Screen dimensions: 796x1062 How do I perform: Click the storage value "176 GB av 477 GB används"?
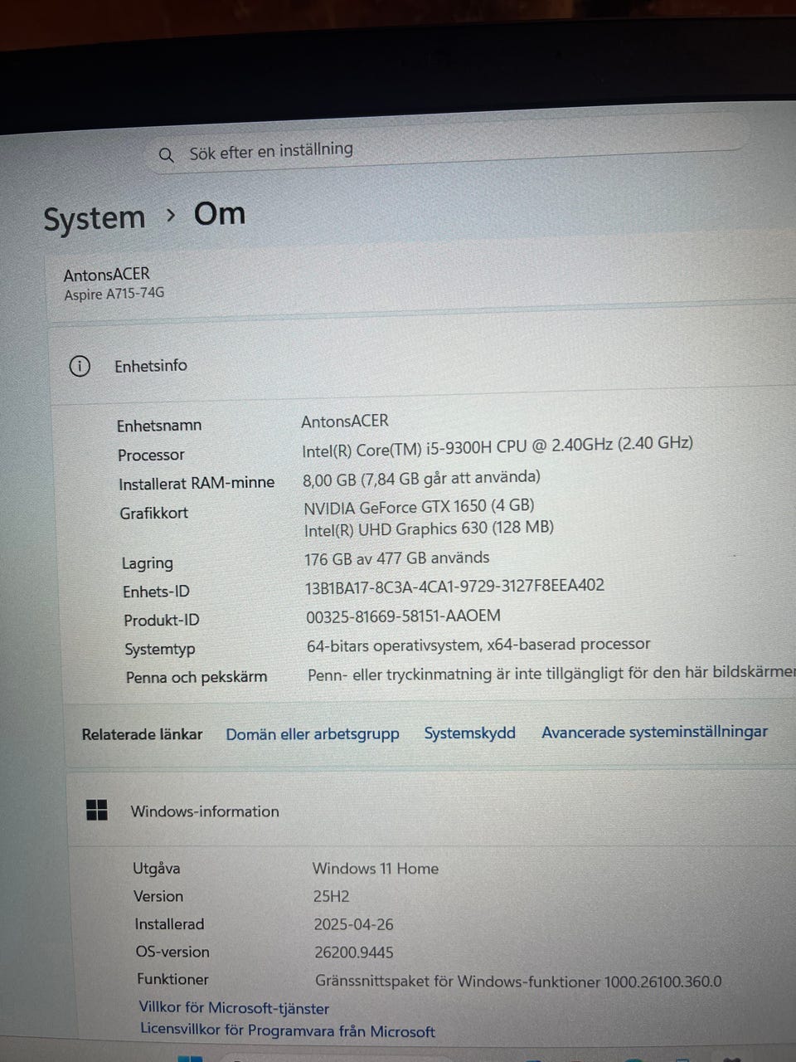(397, 558)
